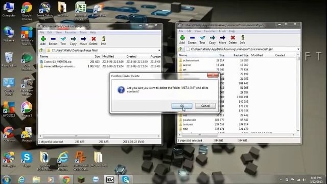Click Add in the minecraft.jar window
The height and width of the screenshot is (184, 327).
click(x=182, y=39)
